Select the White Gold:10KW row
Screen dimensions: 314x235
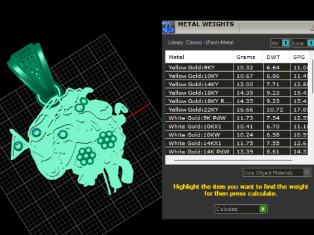pos(237,135)
